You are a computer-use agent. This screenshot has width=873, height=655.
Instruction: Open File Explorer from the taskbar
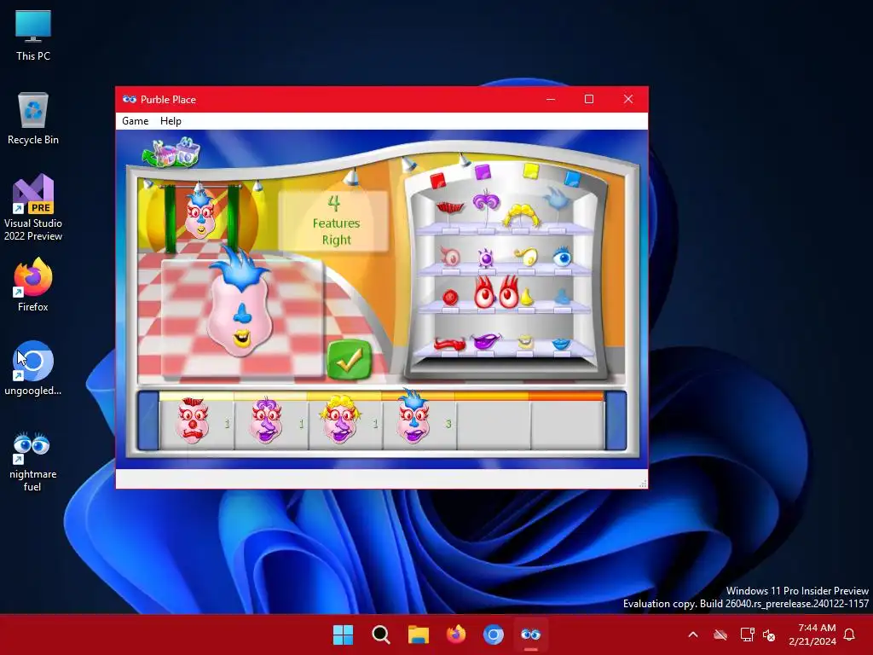(418, 635)
